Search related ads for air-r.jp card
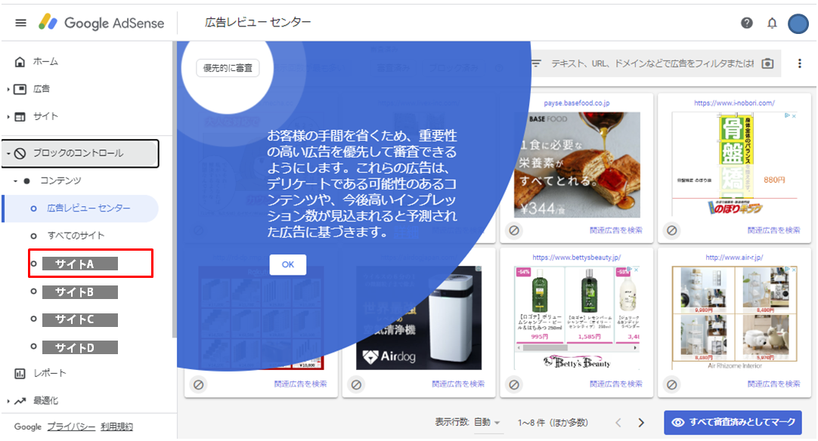 (x=773, y=384)
